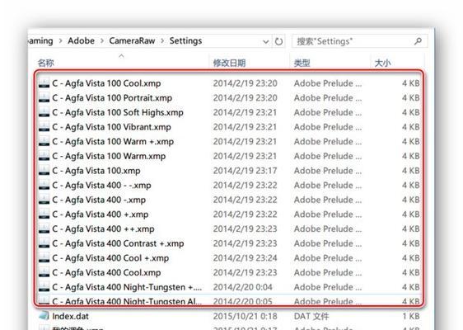
Task: Go to the Adobe folder in breadcrumb
Action: point(82,40)
